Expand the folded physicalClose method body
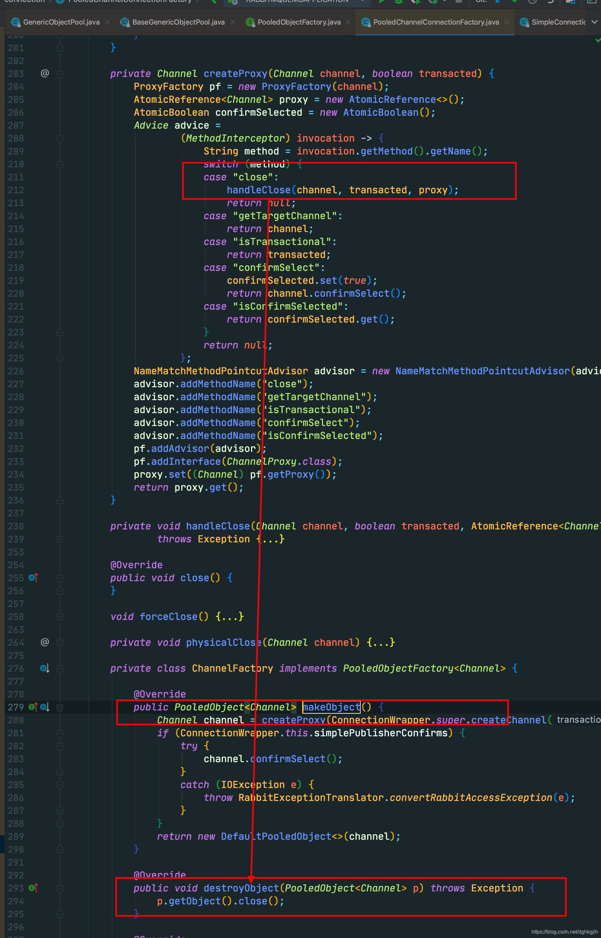This screenshot has height=938, width=601. click(x=381, y=643)
